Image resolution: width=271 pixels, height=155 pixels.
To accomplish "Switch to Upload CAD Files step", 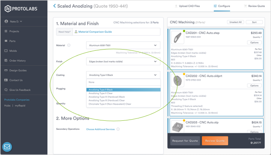I will [189, 6].
